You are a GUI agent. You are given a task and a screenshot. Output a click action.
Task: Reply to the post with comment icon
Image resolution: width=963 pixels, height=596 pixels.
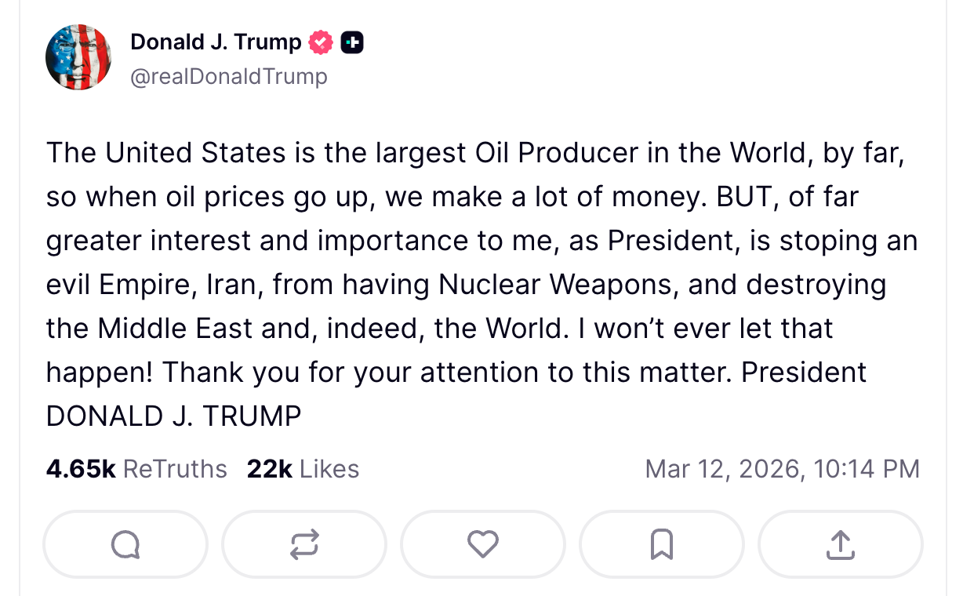click(125, 543)
